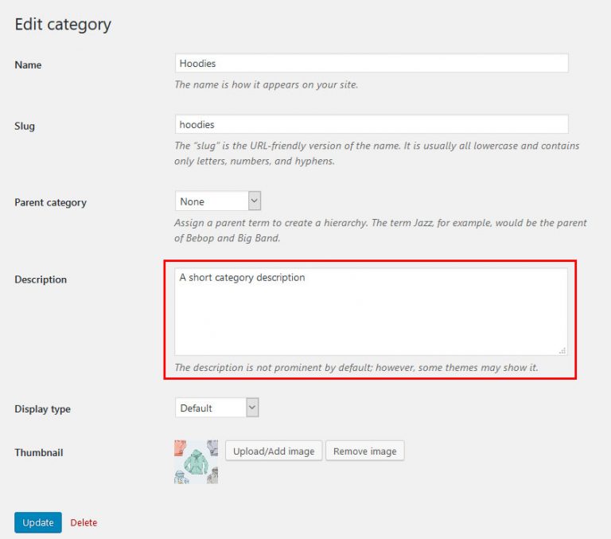The image size is (611, 539).
Task: Click the "Thumbnail" label
Action: tap(38, 453)
